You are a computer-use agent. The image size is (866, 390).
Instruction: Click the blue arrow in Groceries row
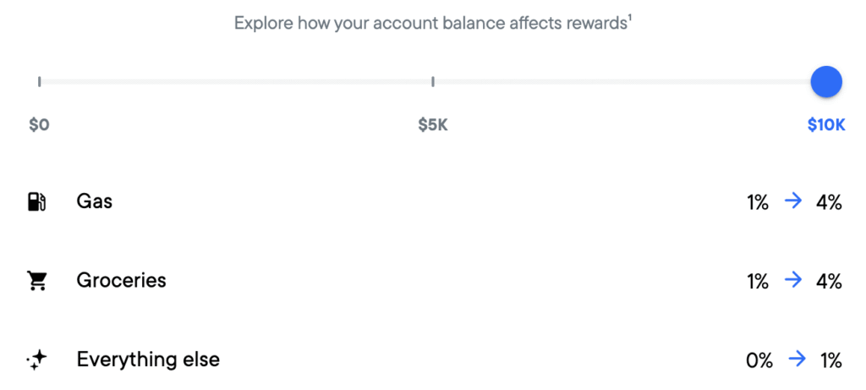pyautogui.click(x=792, y=281)
